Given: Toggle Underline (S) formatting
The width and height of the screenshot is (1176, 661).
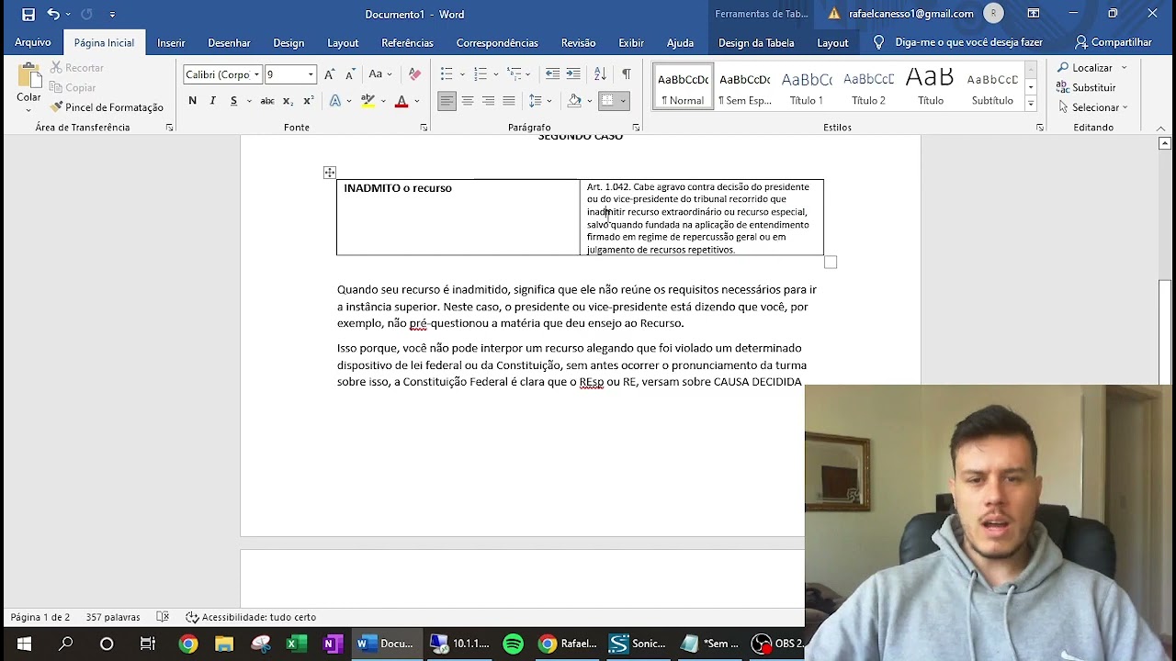Looking at the screenshot, I should 233,101.
